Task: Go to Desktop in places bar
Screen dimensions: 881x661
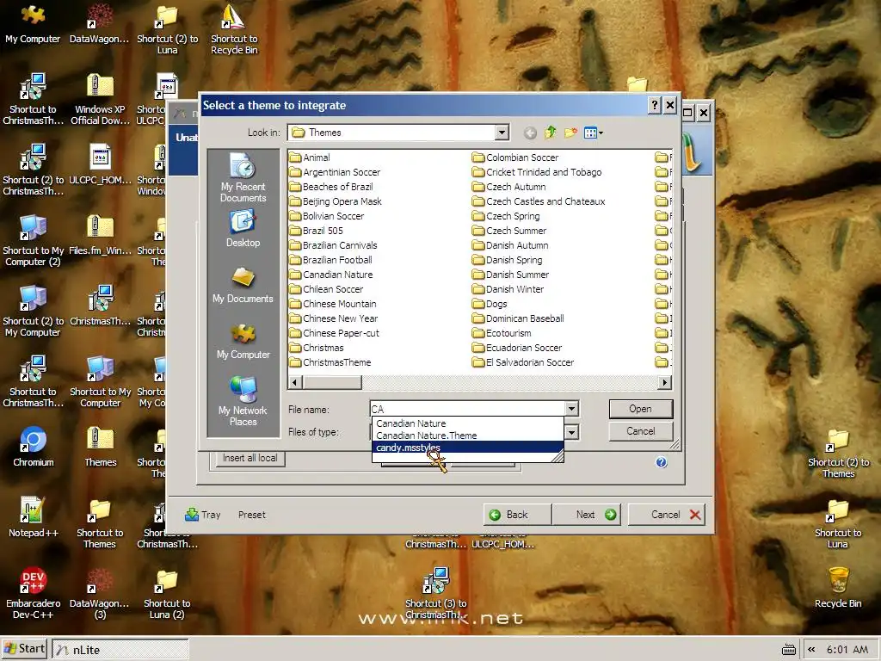Action: [x=243, y=229]
